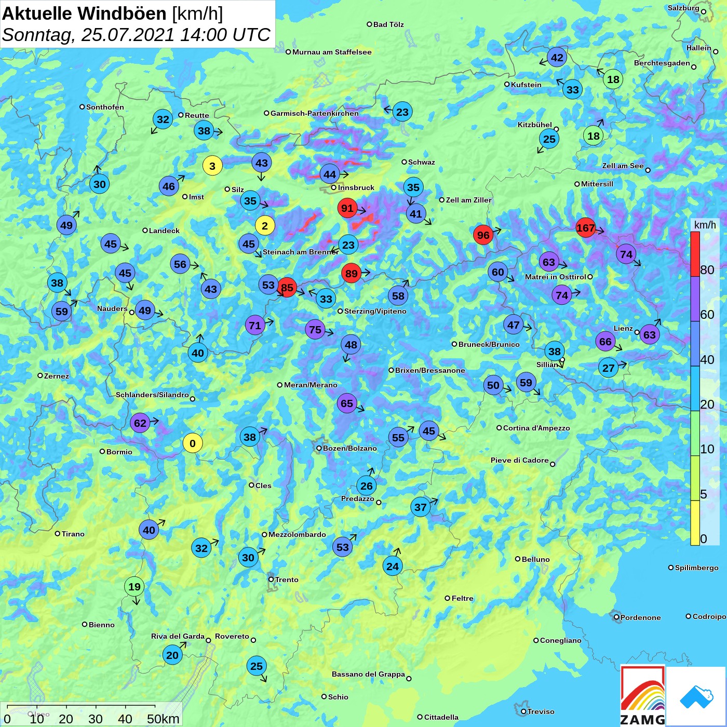This screenshot has width=727, height=727.
Task: Select the purple station marker showing 71
Action: pos(255,326)
